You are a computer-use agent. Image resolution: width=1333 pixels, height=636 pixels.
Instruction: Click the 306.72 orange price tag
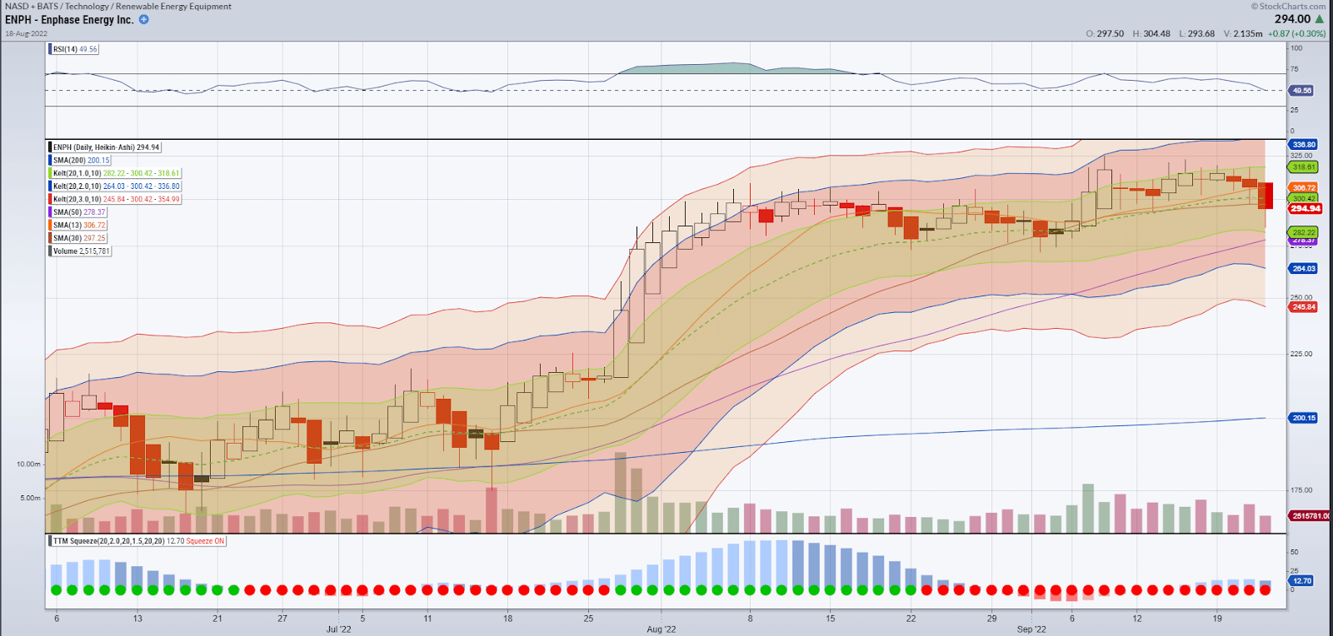pos(1304,188)
